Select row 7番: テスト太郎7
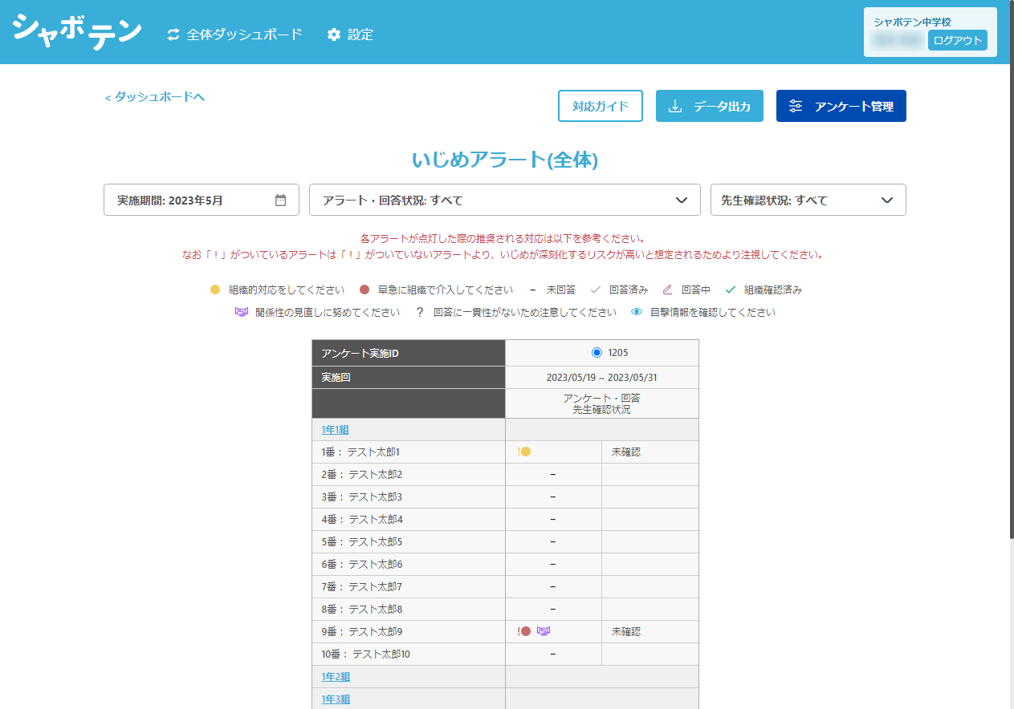This screenshot has height=709, width=1014. click(505, 587)
